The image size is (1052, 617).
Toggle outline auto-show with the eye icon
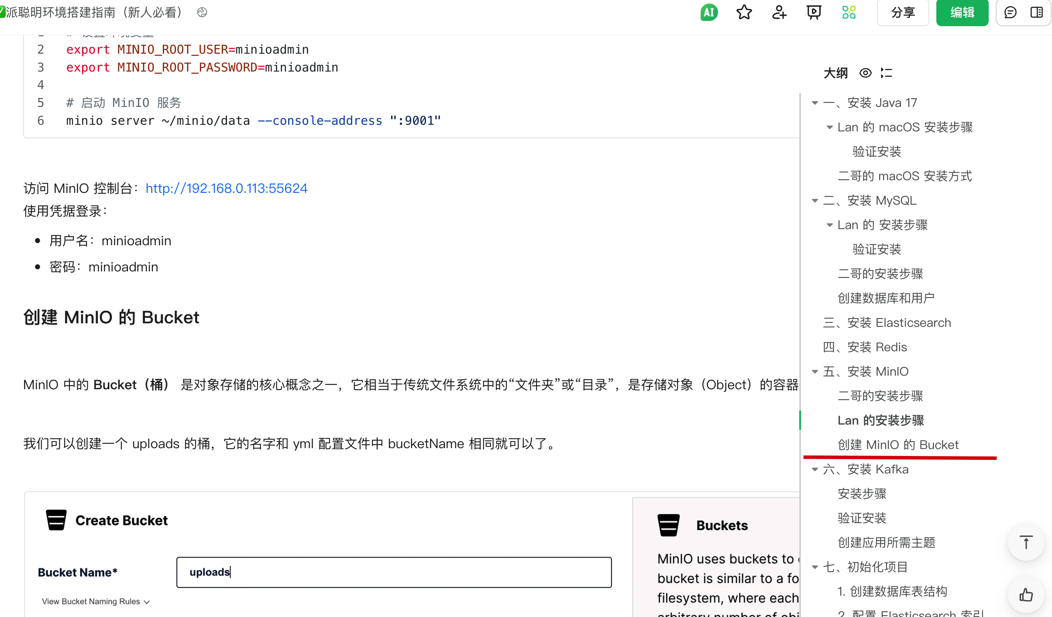click(865, 73)
